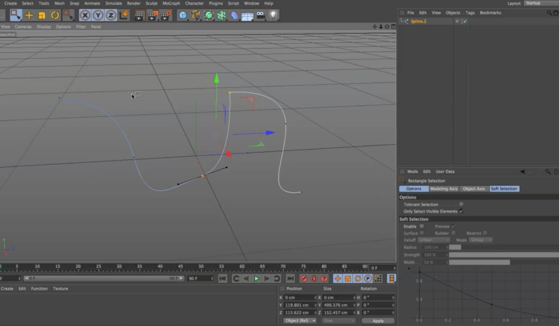559x326 pixels.
Task: Open the Simulate menu
Action: pyautogui.click(x=114, y=3)
